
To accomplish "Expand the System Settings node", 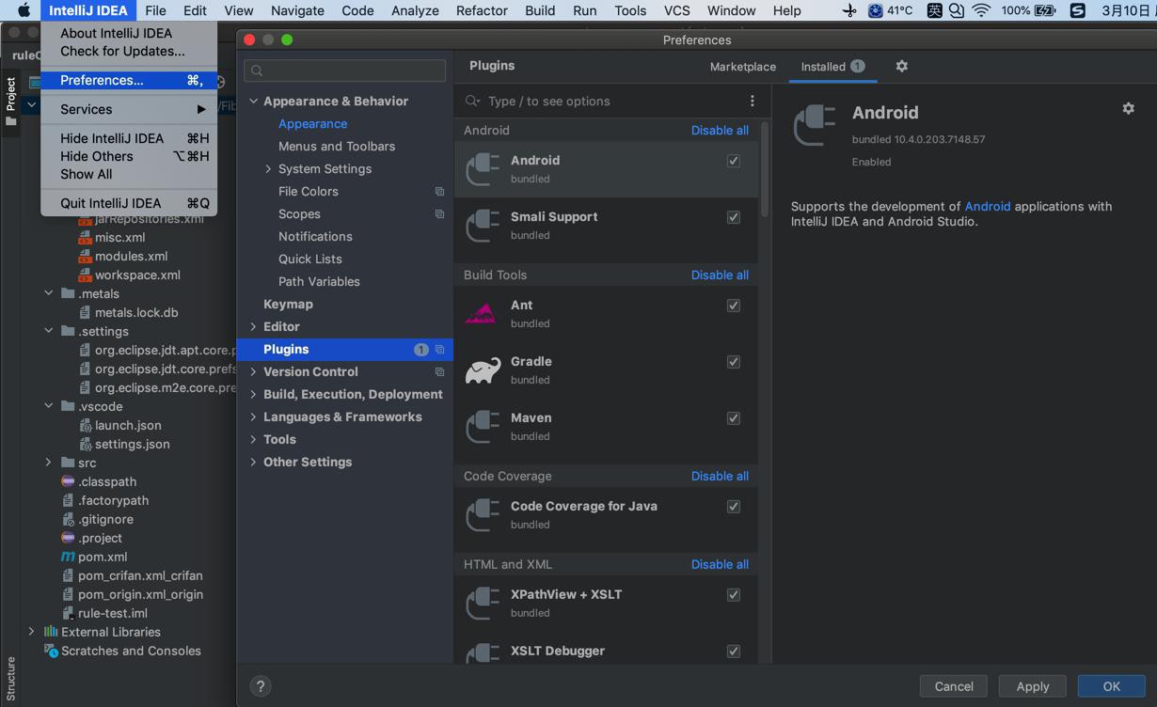I will (x=268, y=169).
